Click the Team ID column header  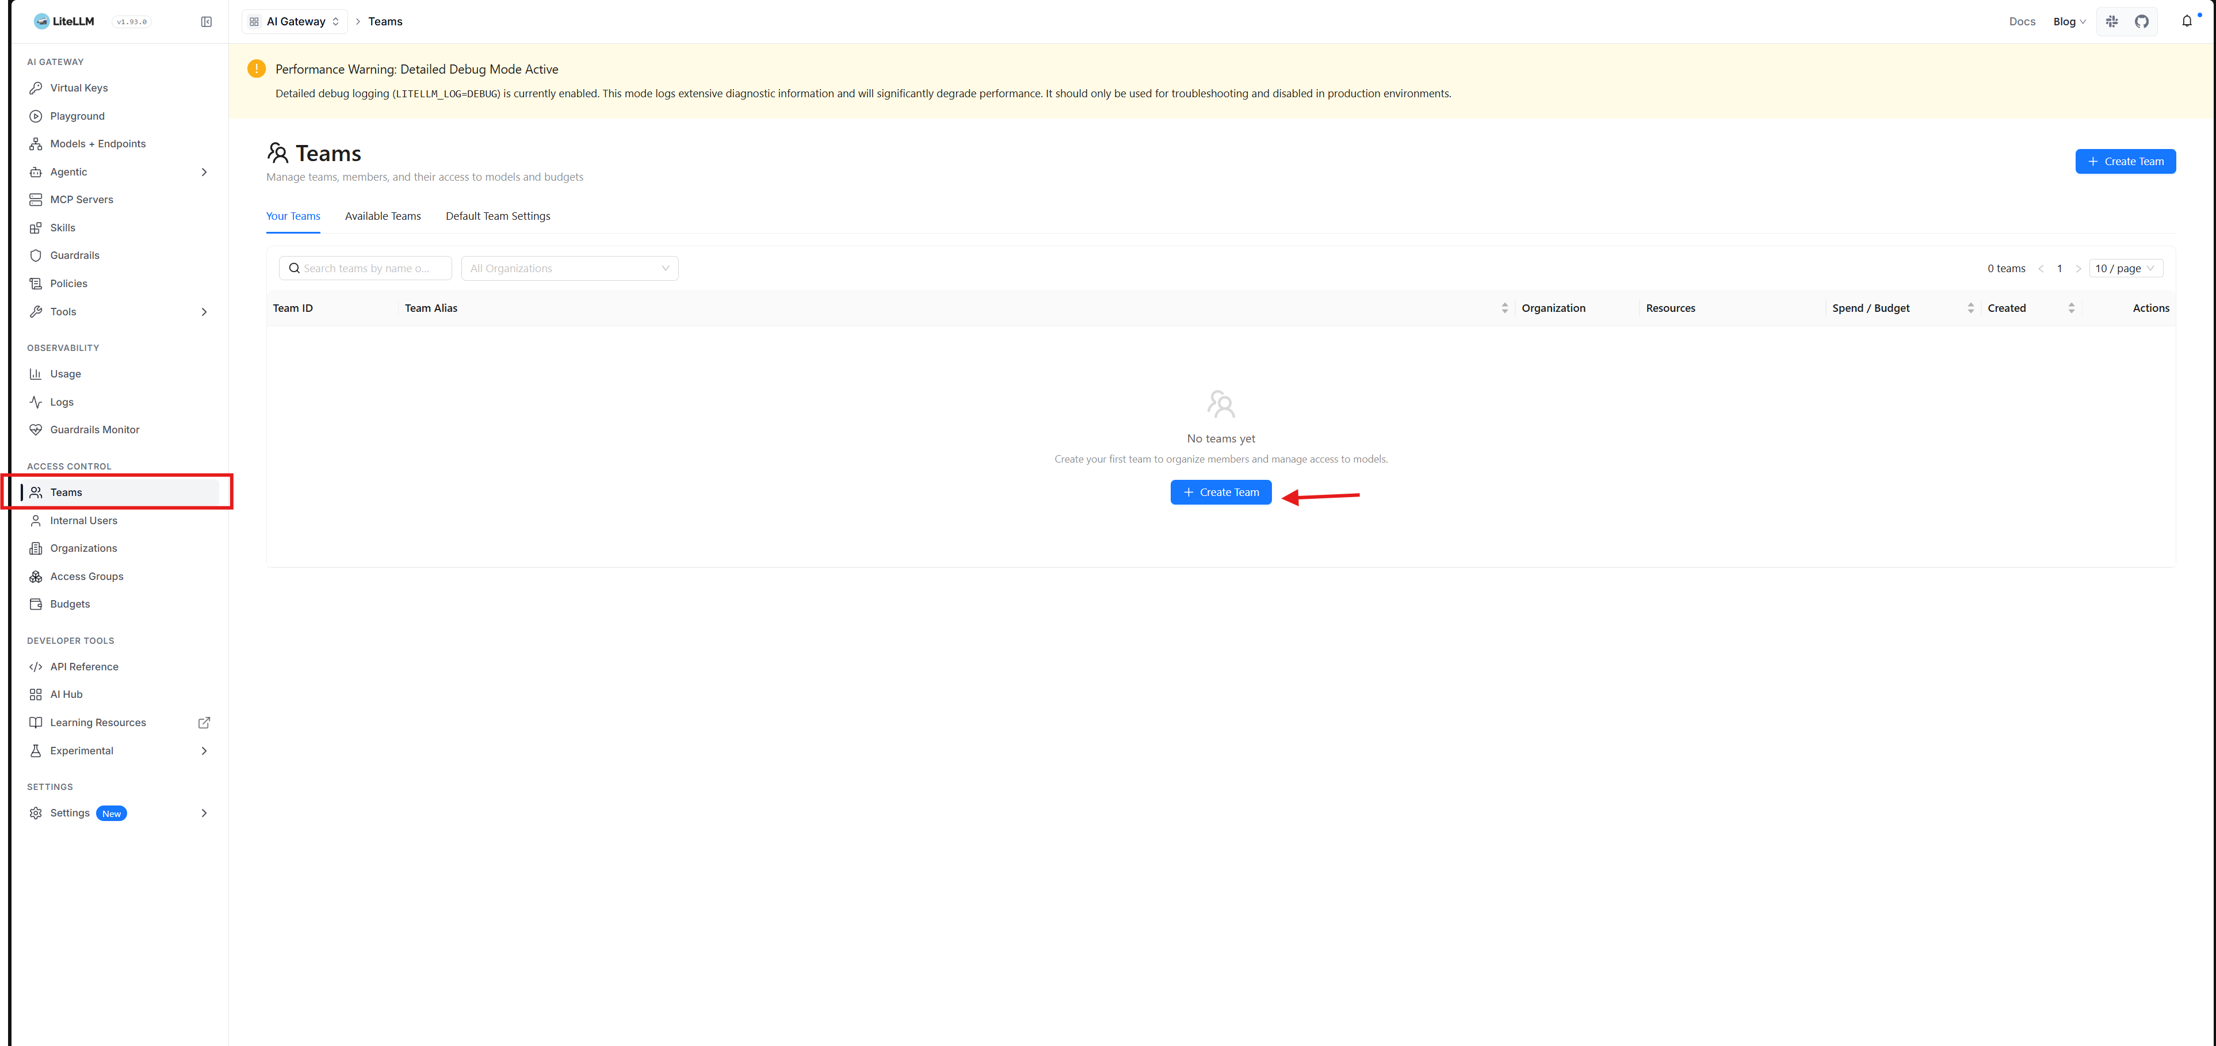tap(292, 308)
